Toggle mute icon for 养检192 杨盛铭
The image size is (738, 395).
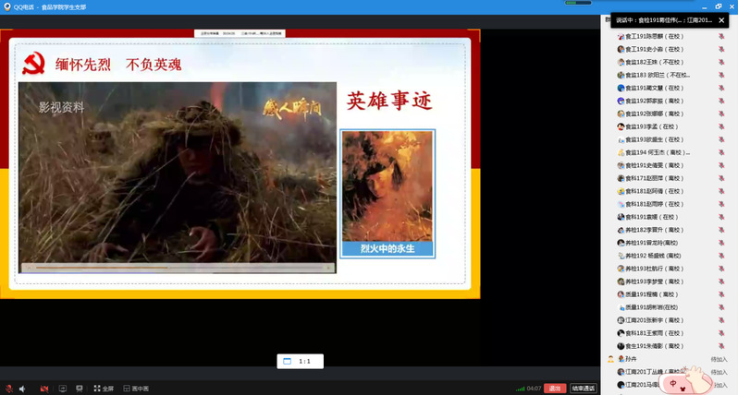click(721, 256)
